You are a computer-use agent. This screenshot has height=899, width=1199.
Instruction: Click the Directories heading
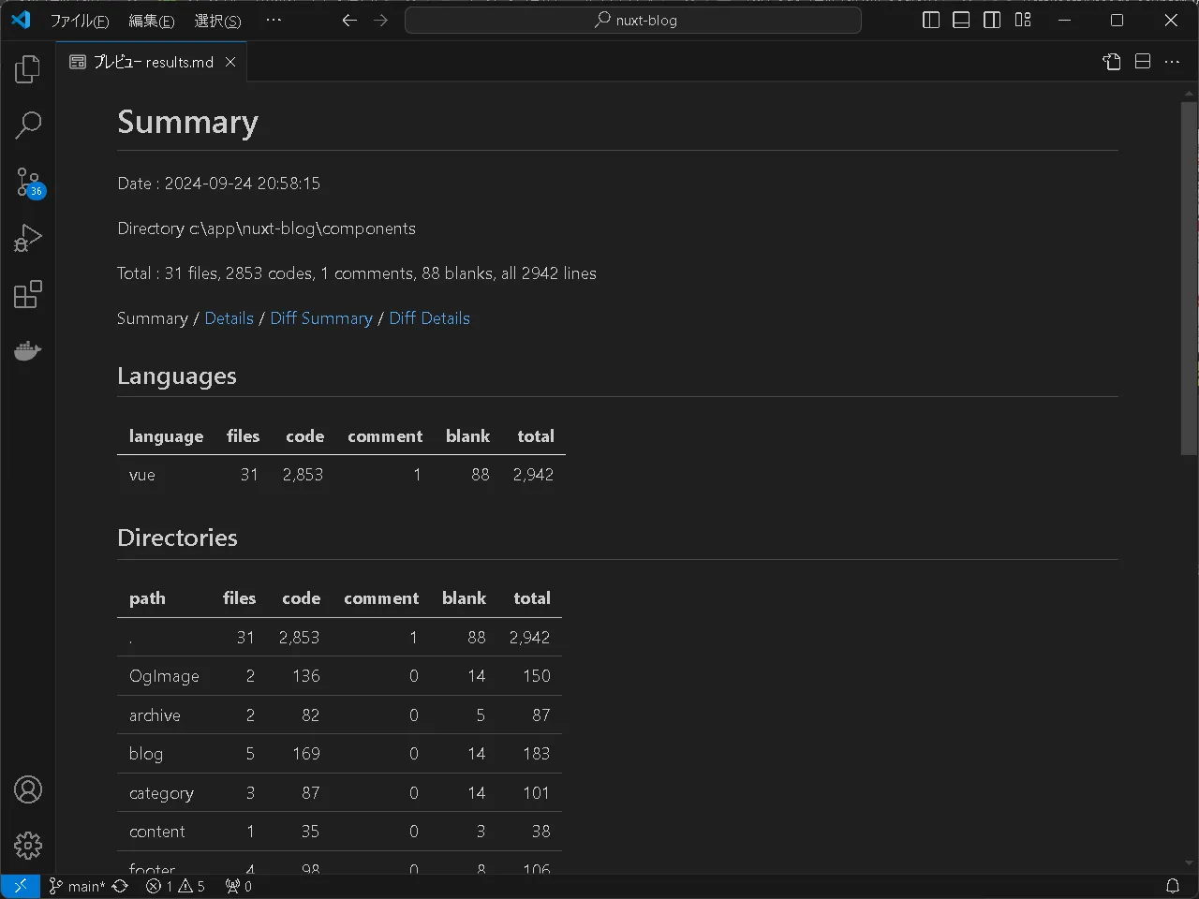pos(177,538)
